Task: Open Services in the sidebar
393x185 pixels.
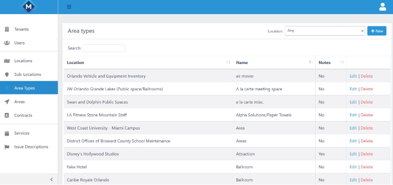Action: pos(22,133)
